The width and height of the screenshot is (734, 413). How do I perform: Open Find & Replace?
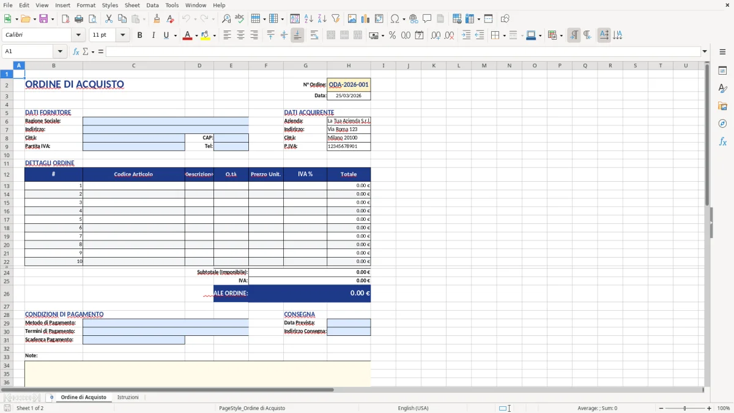tap(226, 19)
